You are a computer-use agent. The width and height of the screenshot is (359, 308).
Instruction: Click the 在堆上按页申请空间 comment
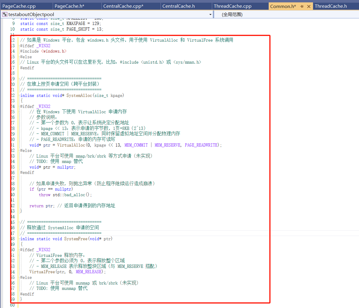(60, 84)
